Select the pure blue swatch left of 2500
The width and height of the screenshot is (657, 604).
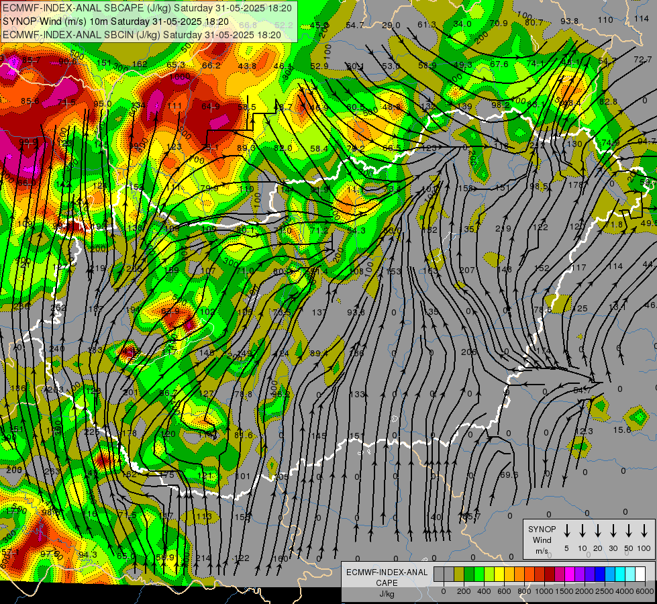point(599,574)
